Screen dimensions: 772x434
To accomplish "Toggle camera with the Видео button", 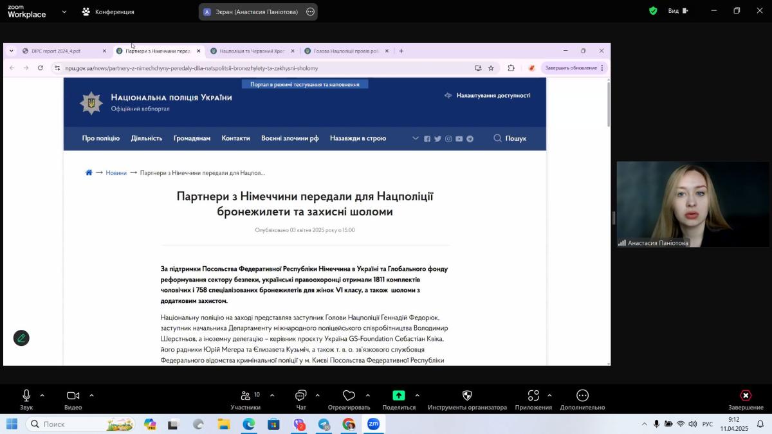I will tap(73, 395).
